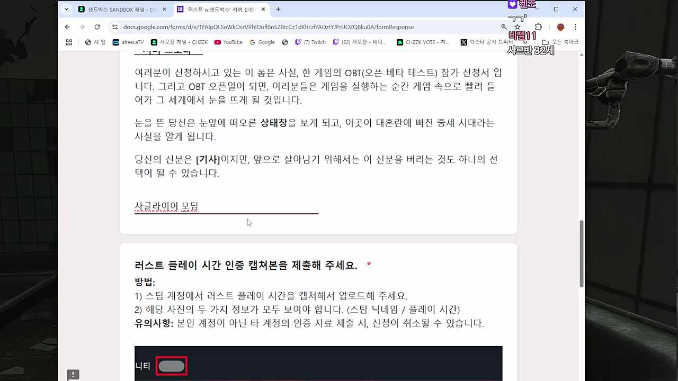Open the CHZZK VOTE bookmark
The width and height of the screenshot is (678, 381).
[423, 42]
